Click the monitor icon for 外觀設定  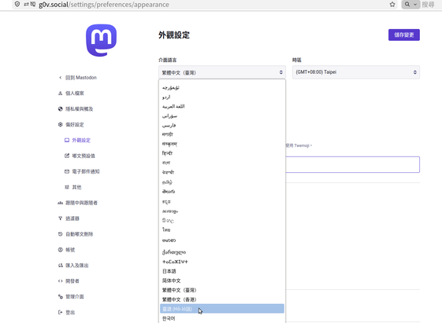[67, 140]
